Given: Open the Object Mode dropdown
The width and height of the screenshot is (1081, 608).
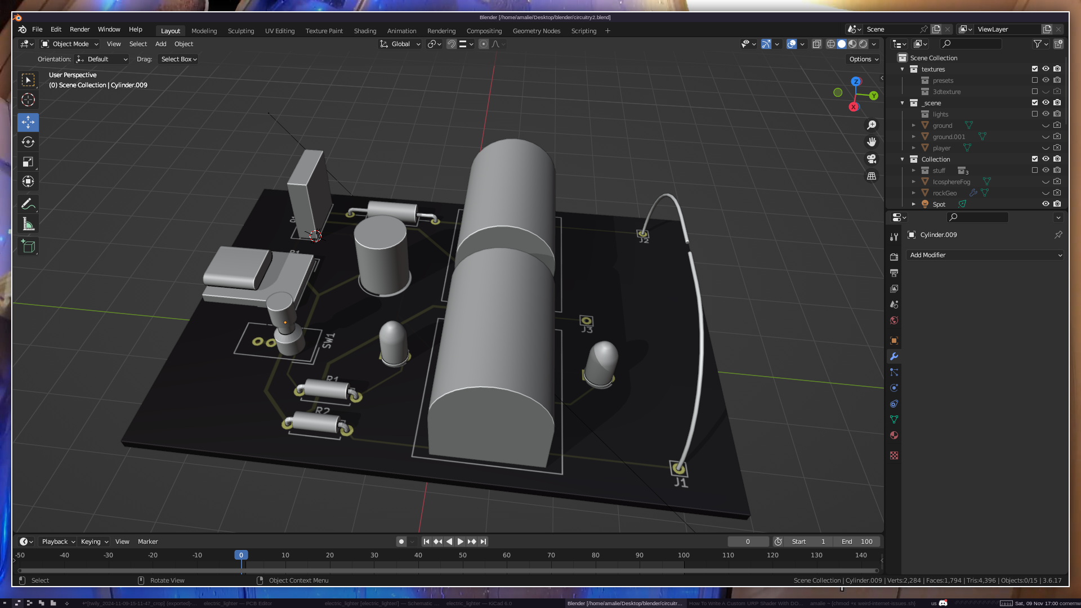Looking at the screenshot, I should 70,44.
